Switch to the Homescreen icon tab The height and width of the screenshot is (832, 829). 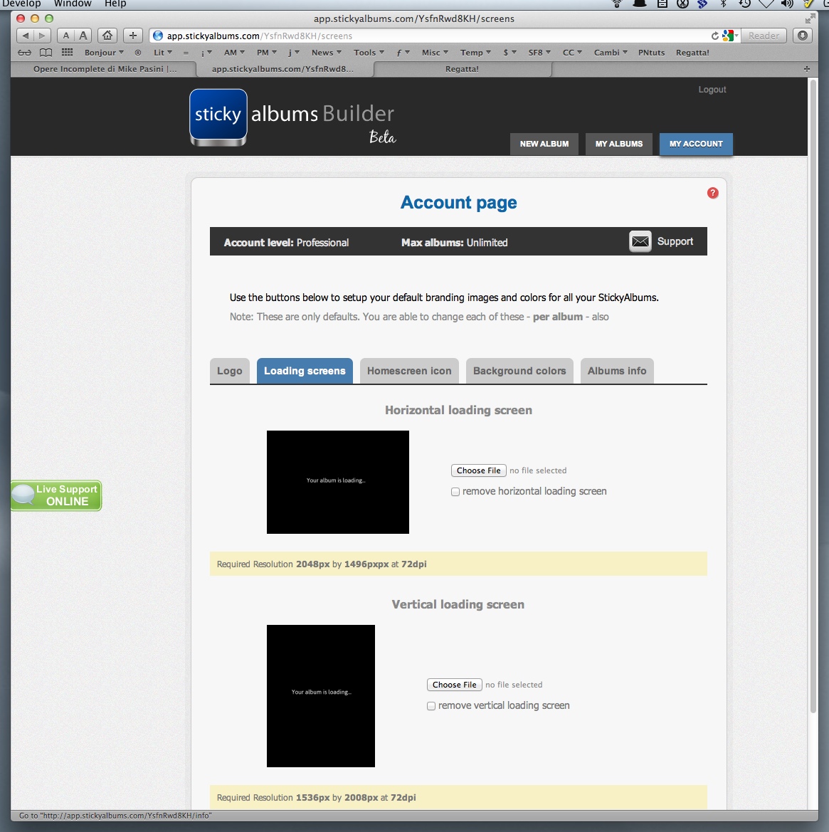pyautogui.click(x=409, y=371)
